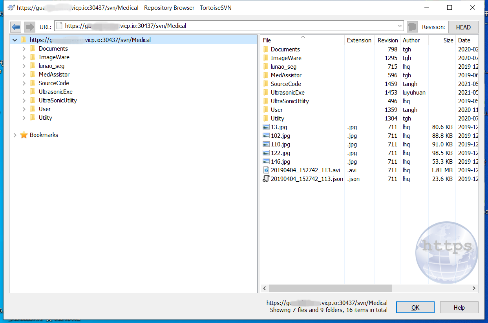Click revision 1459 cell
Viewport: 488px width, 323px height.
pyautogui.click(x=391, y=84)
